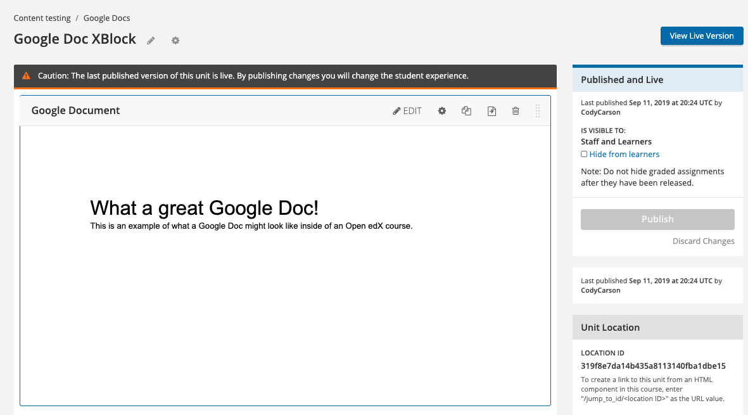
Task: Click the Google Document component title
Action: (x=75, y=110)
